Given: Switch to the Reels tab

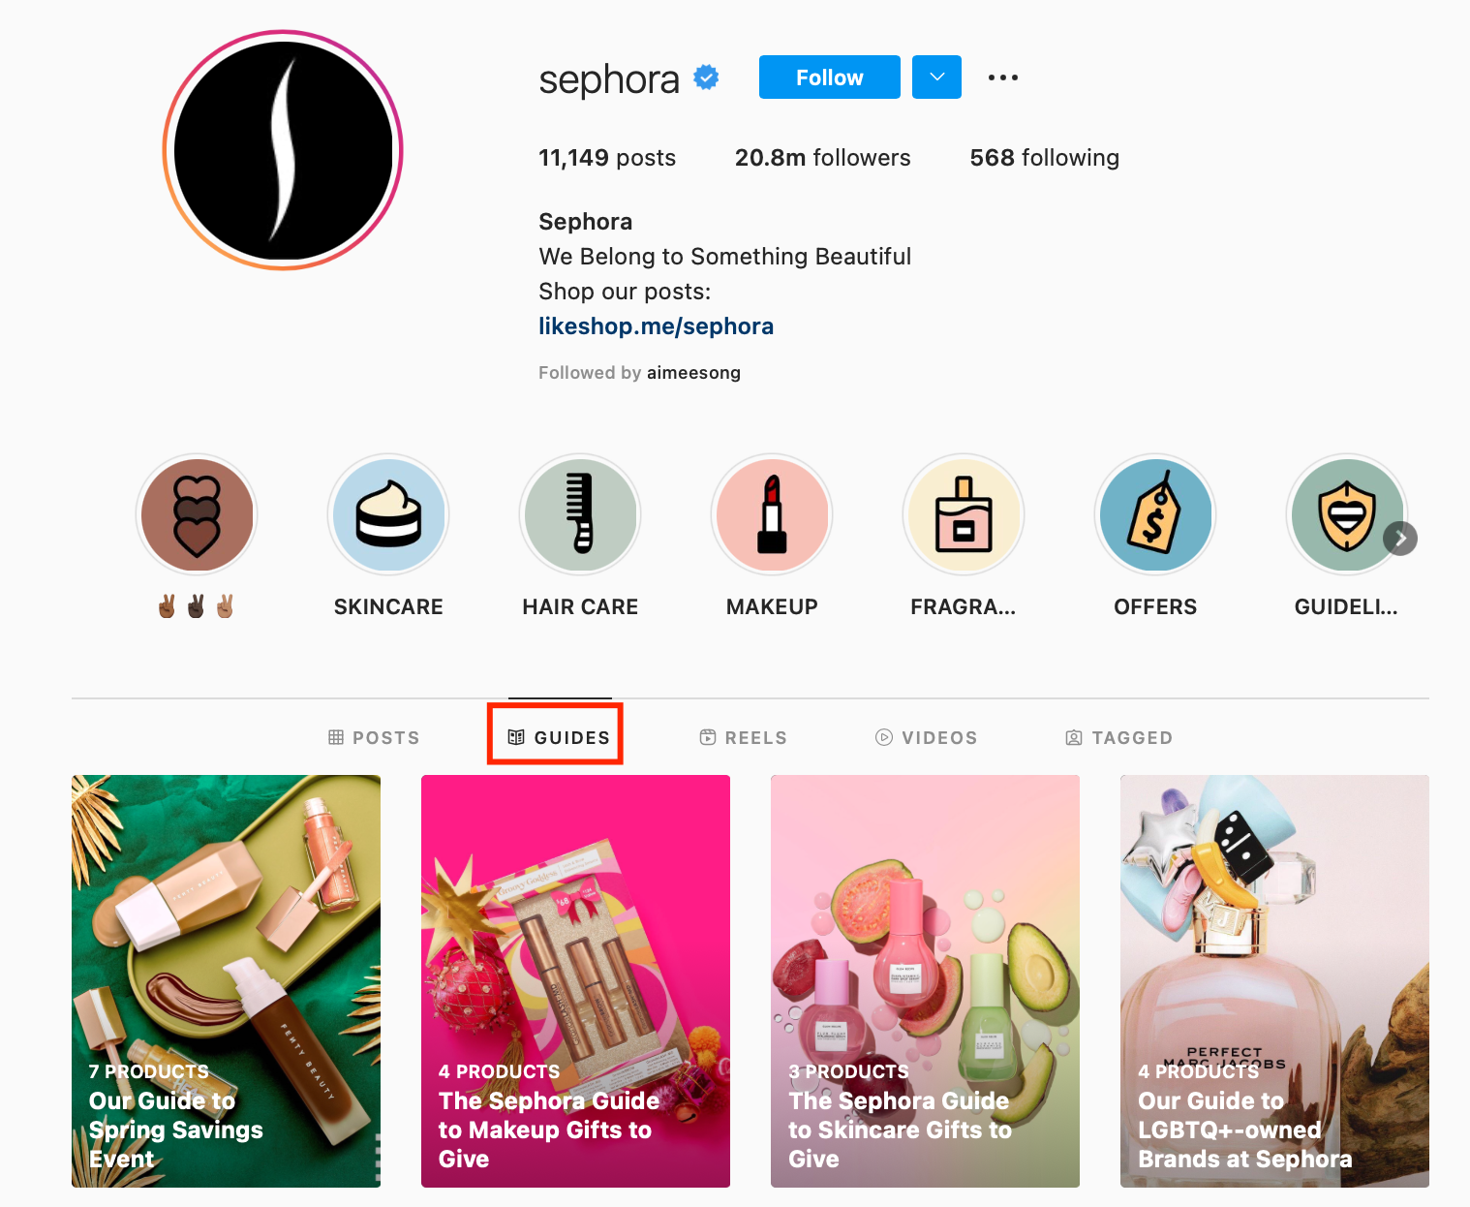Looking at the screenshot, I should click(744, 737).
